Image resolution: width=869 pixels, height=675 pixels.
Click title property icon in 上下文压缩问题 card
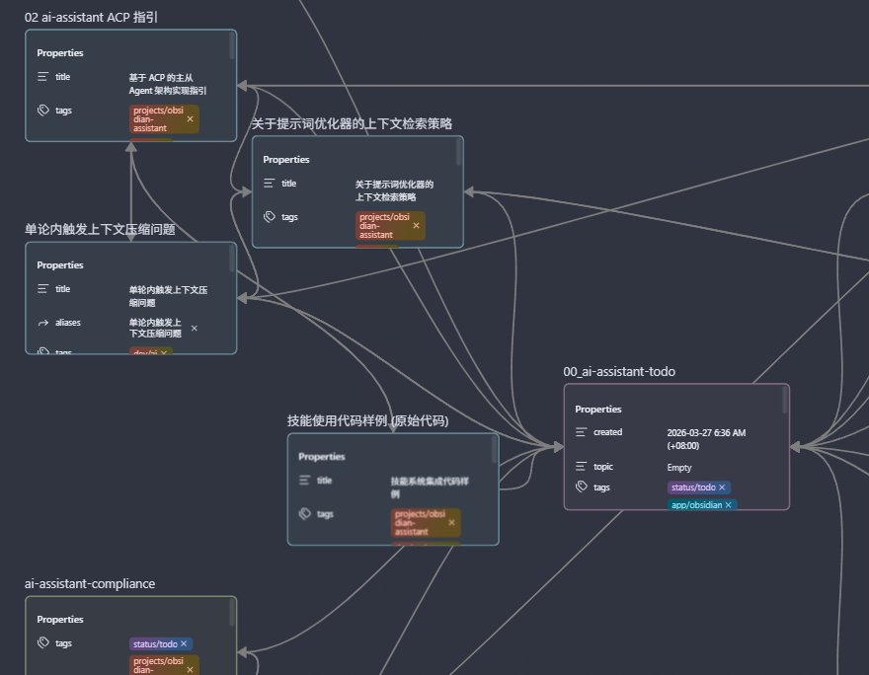(x=42, y=288)
